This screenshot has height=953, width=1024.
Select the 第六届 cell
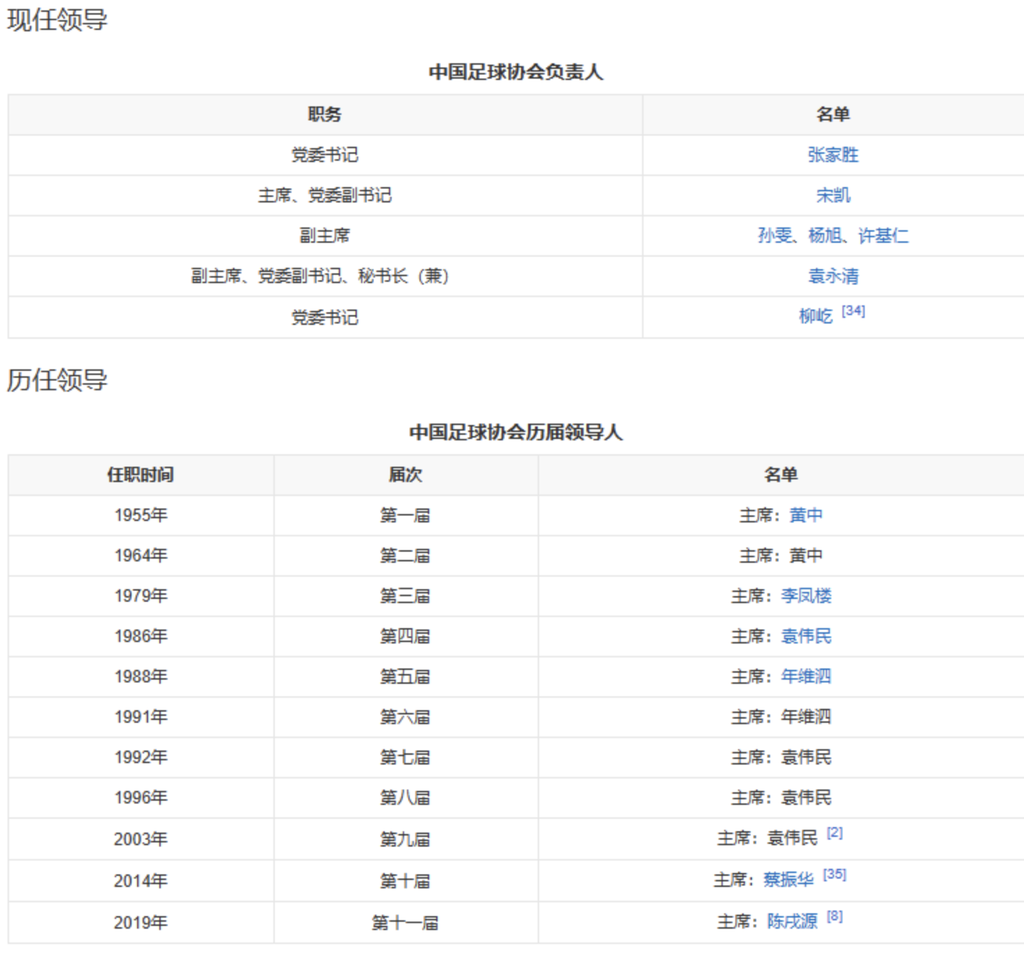click(x=406, y=717)
